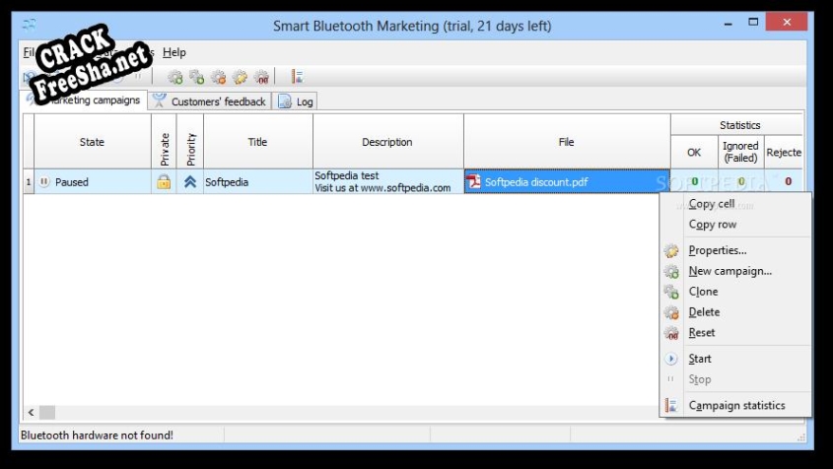Click the Description column header

pyautogui.click(x=387, y=142)
